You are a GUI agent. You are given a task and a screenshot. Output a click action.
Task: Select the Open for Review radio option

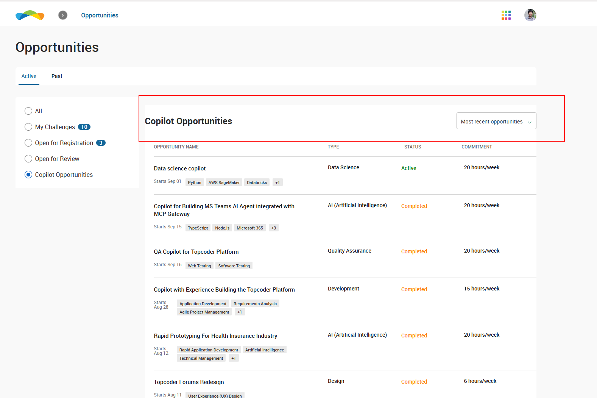coord(28,159)
